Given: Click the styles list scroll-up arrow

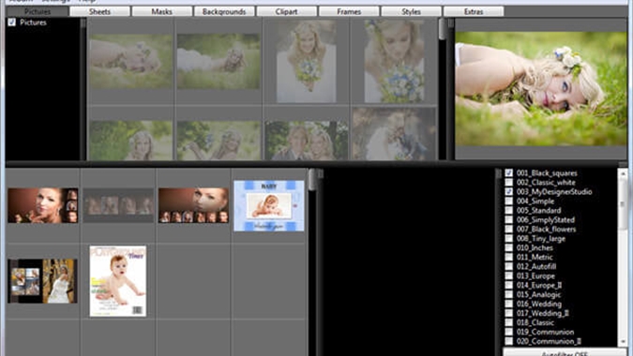Looking at the screenshot, I should coord(623,173).
